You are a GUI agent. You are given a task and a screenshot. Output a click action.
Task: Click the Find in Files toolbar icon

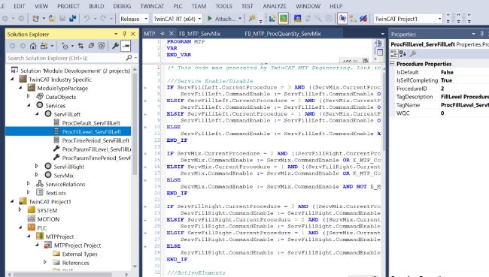252,19
